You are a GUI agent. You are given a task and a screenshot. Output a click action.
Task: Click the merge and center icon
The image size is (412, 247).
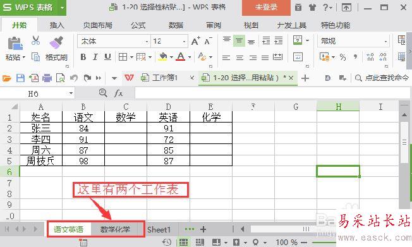(298, 40)
